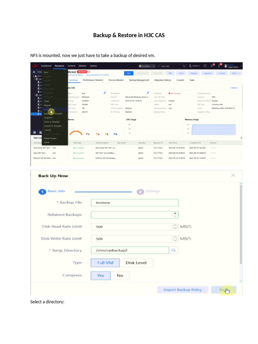Set Compress to Yes
The height and width of the screenshot is (344, 258).
[100, 275]
